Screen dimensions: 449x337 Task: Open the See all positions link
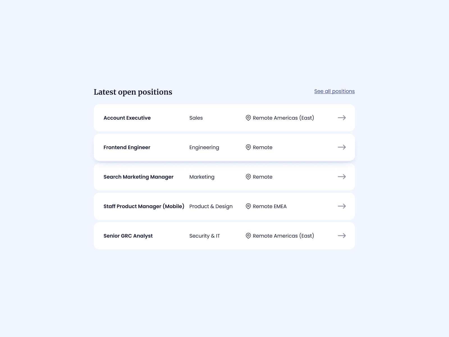click(x=334, y=91)
